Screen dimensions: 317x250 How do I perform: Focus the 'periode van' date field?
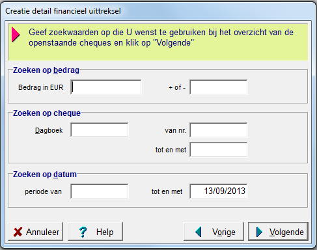click(x=100, y=191)
